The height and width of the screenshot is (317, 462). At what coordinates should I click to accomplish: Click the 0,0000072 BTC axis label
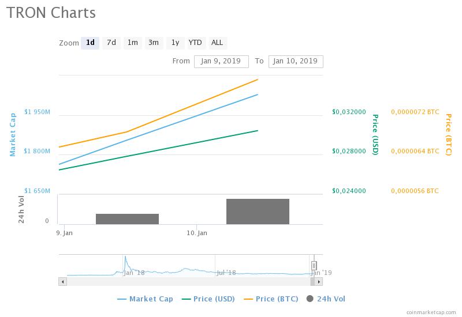point(415,112)
